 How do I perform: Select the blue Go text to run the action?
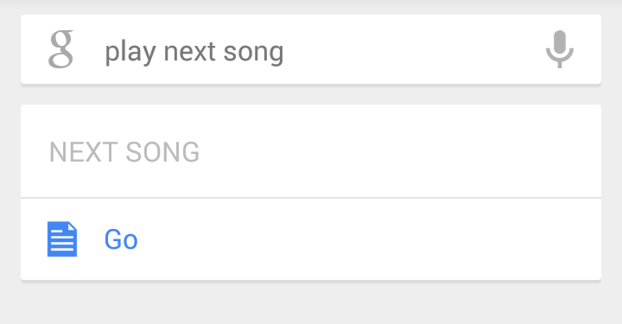pos(121,239)
